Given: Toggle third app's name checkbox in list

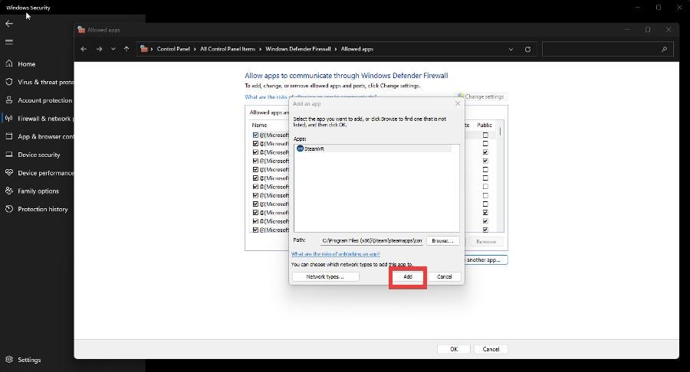Looking at the screenshot, I should tap(255, 152).
